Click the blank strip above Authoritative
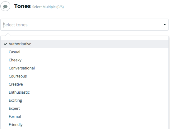This screenshot has width=170, height=129. (x=85, y=38)
